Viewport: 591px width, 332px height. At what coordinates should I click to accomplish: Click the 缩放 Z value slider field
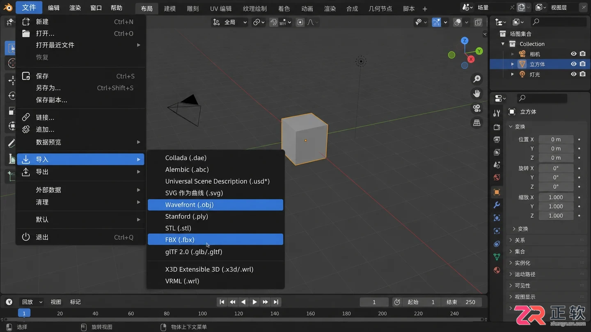pyautogui.click(x=556, y=216)
